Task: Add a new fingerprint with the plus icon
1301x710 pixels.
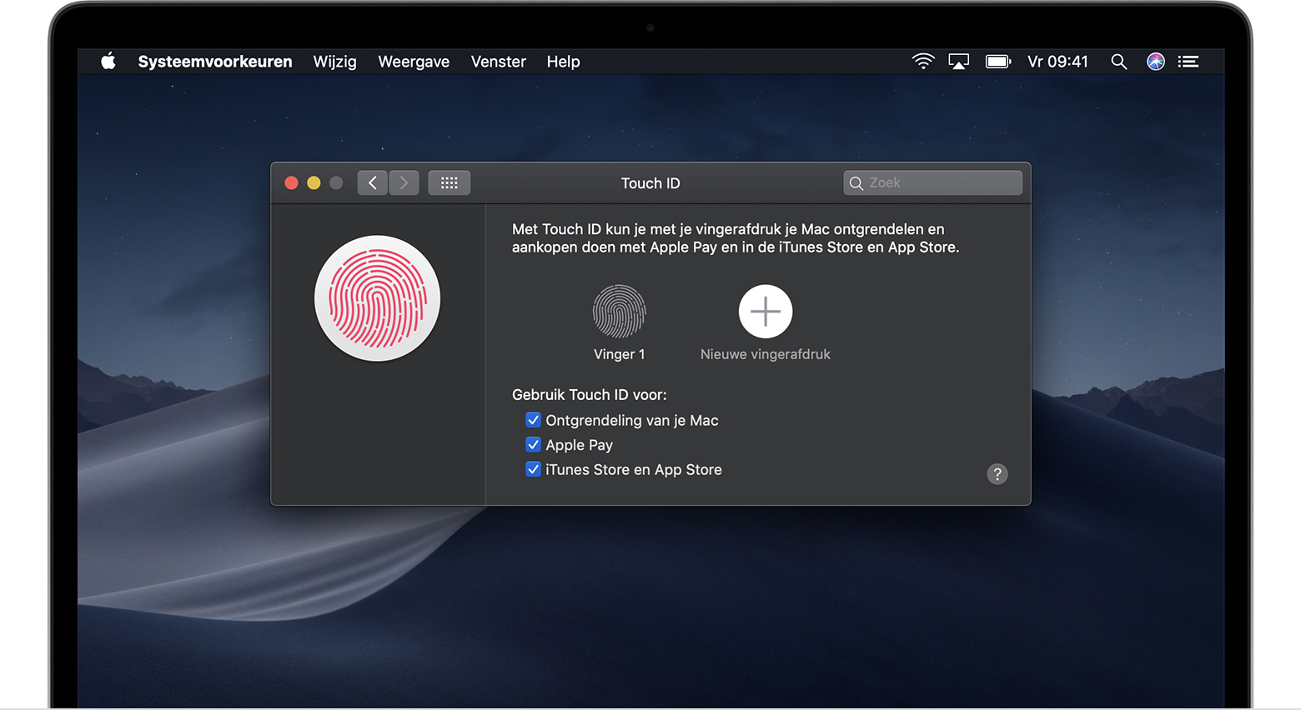Action: pos(765,310)
